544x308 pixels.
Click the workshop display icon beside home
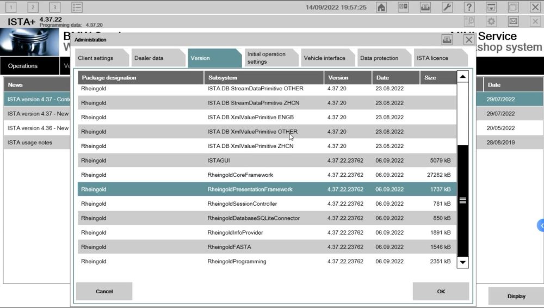point(403,7)
